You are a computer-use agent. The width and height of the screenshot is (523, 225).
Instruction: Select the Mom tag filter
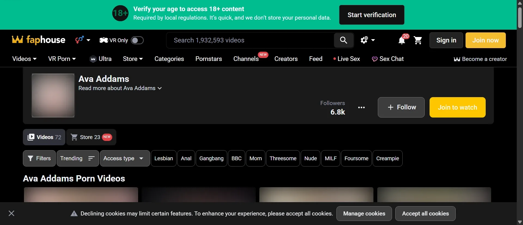[256, 158]
